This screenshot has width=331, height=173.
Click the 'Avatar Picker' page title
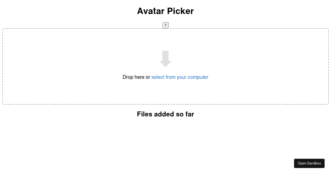[x=165, y=11]
